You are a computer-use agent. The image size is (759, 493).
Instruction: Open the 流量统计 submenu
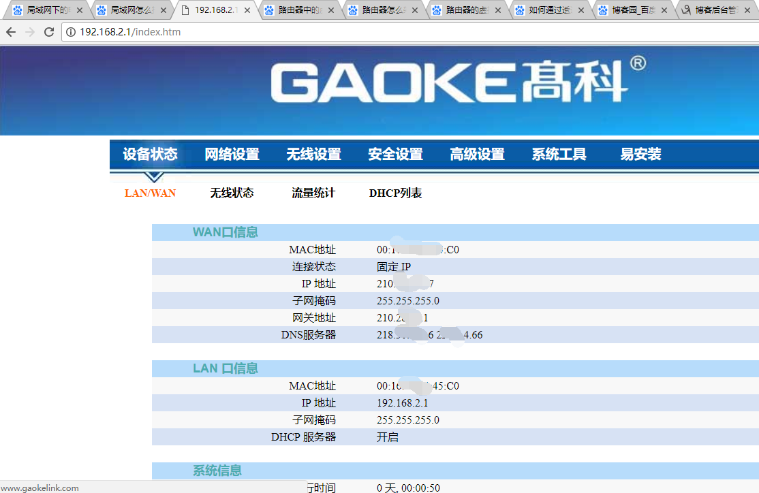pyautogui.click(x=313, y=193)
